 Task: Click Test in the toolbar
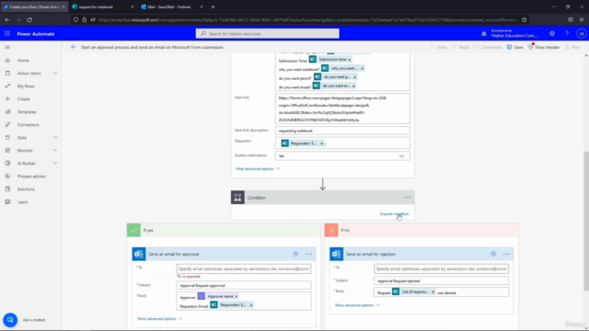pos(572,47)
